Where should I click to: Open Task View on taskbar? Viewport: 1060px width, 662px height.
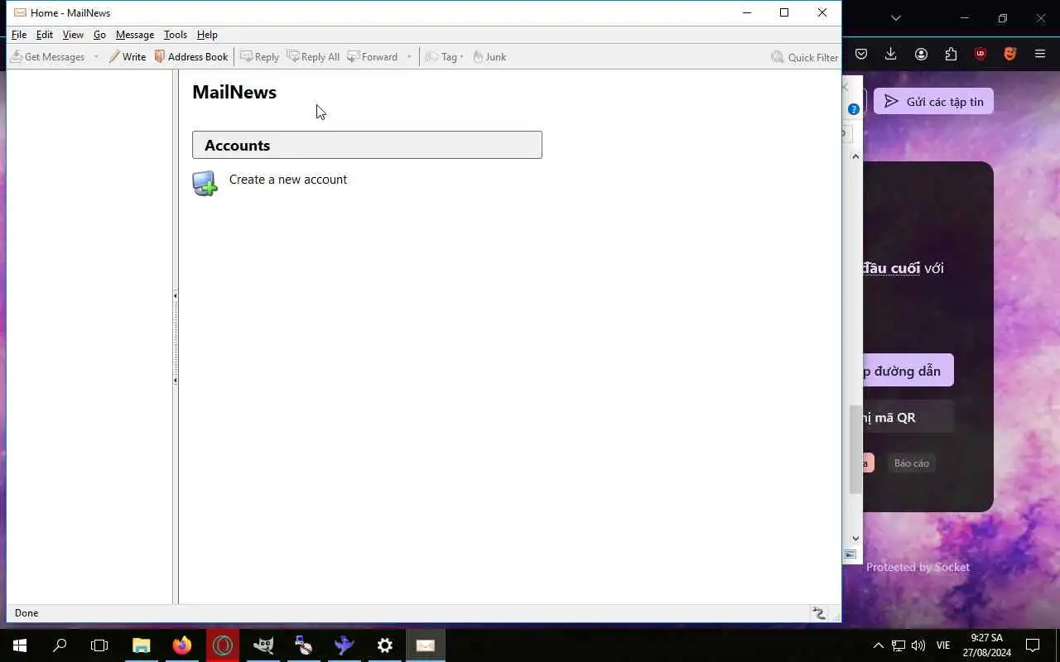(99, 645)
